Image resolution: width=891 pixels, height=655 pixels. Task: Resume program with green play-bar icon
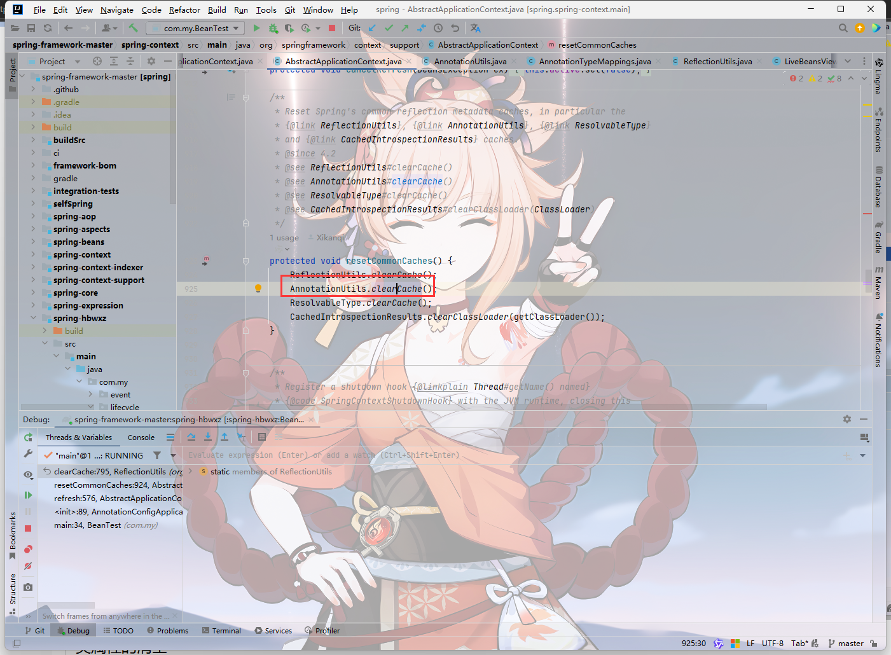coord(28,495)
